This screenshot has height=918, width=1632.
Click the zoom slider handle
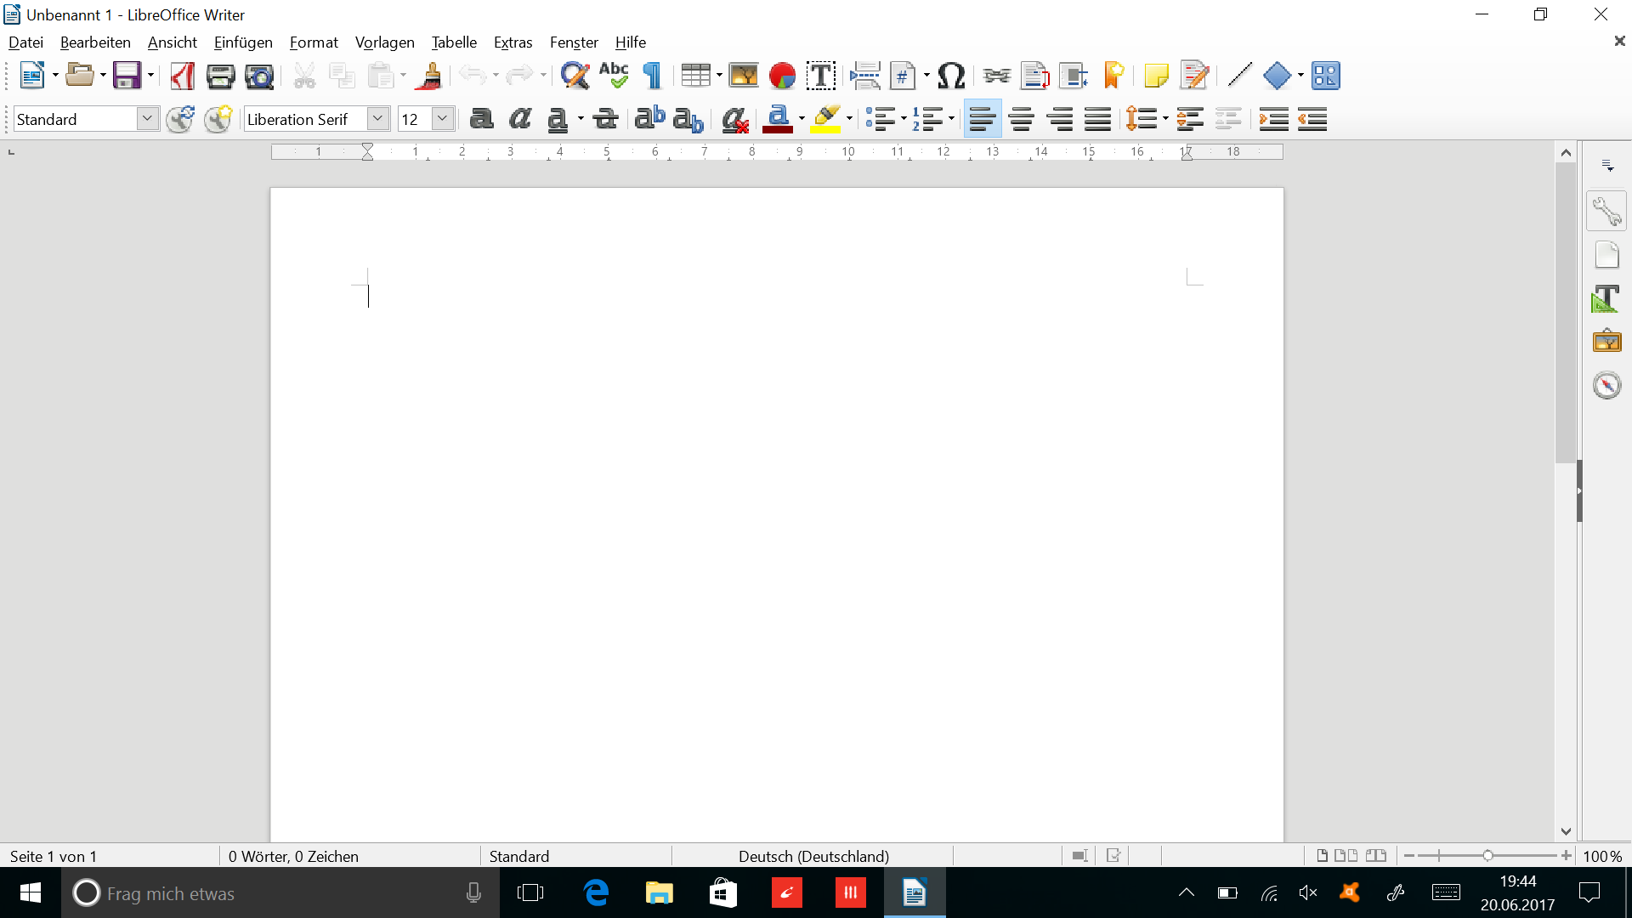pyautogui.click(x=1487, y=856)
